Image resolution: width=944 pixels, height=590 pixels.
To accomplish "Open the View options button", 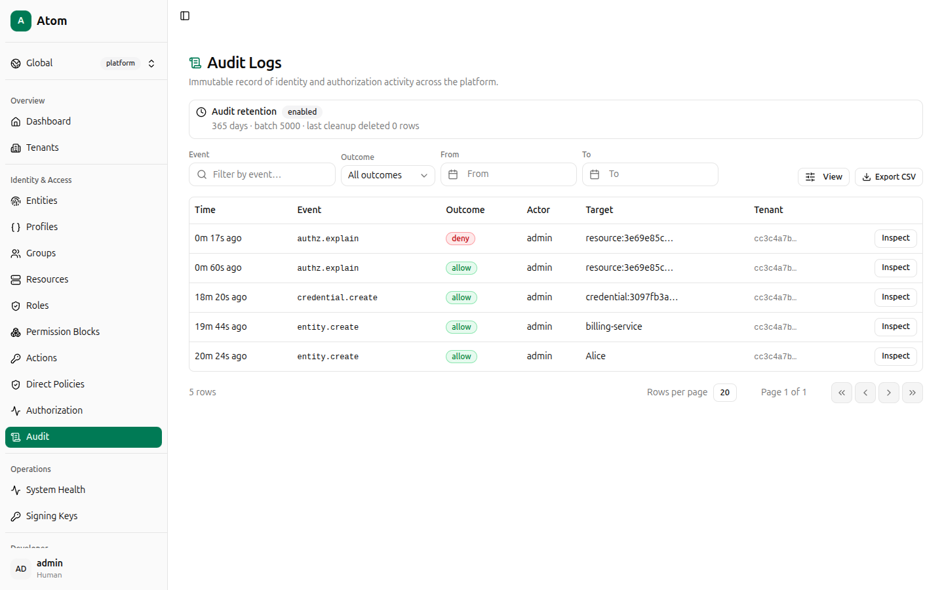I will (x=823, y=177).
